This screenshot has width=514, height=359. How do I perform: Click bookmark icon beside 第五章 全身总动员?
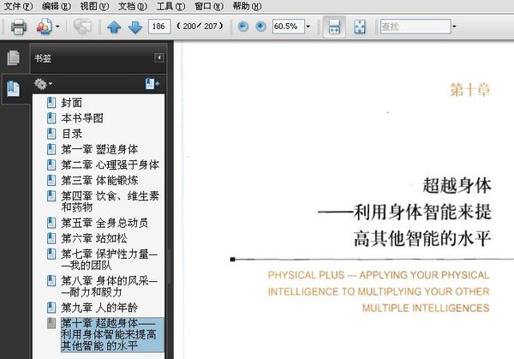[x=51, y=222]
